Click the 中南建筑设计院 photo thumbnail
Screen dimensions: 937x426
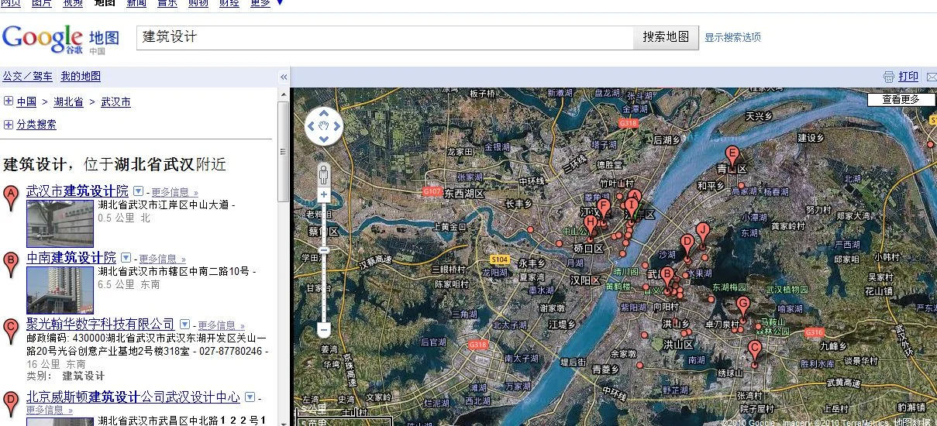[60, 290]
